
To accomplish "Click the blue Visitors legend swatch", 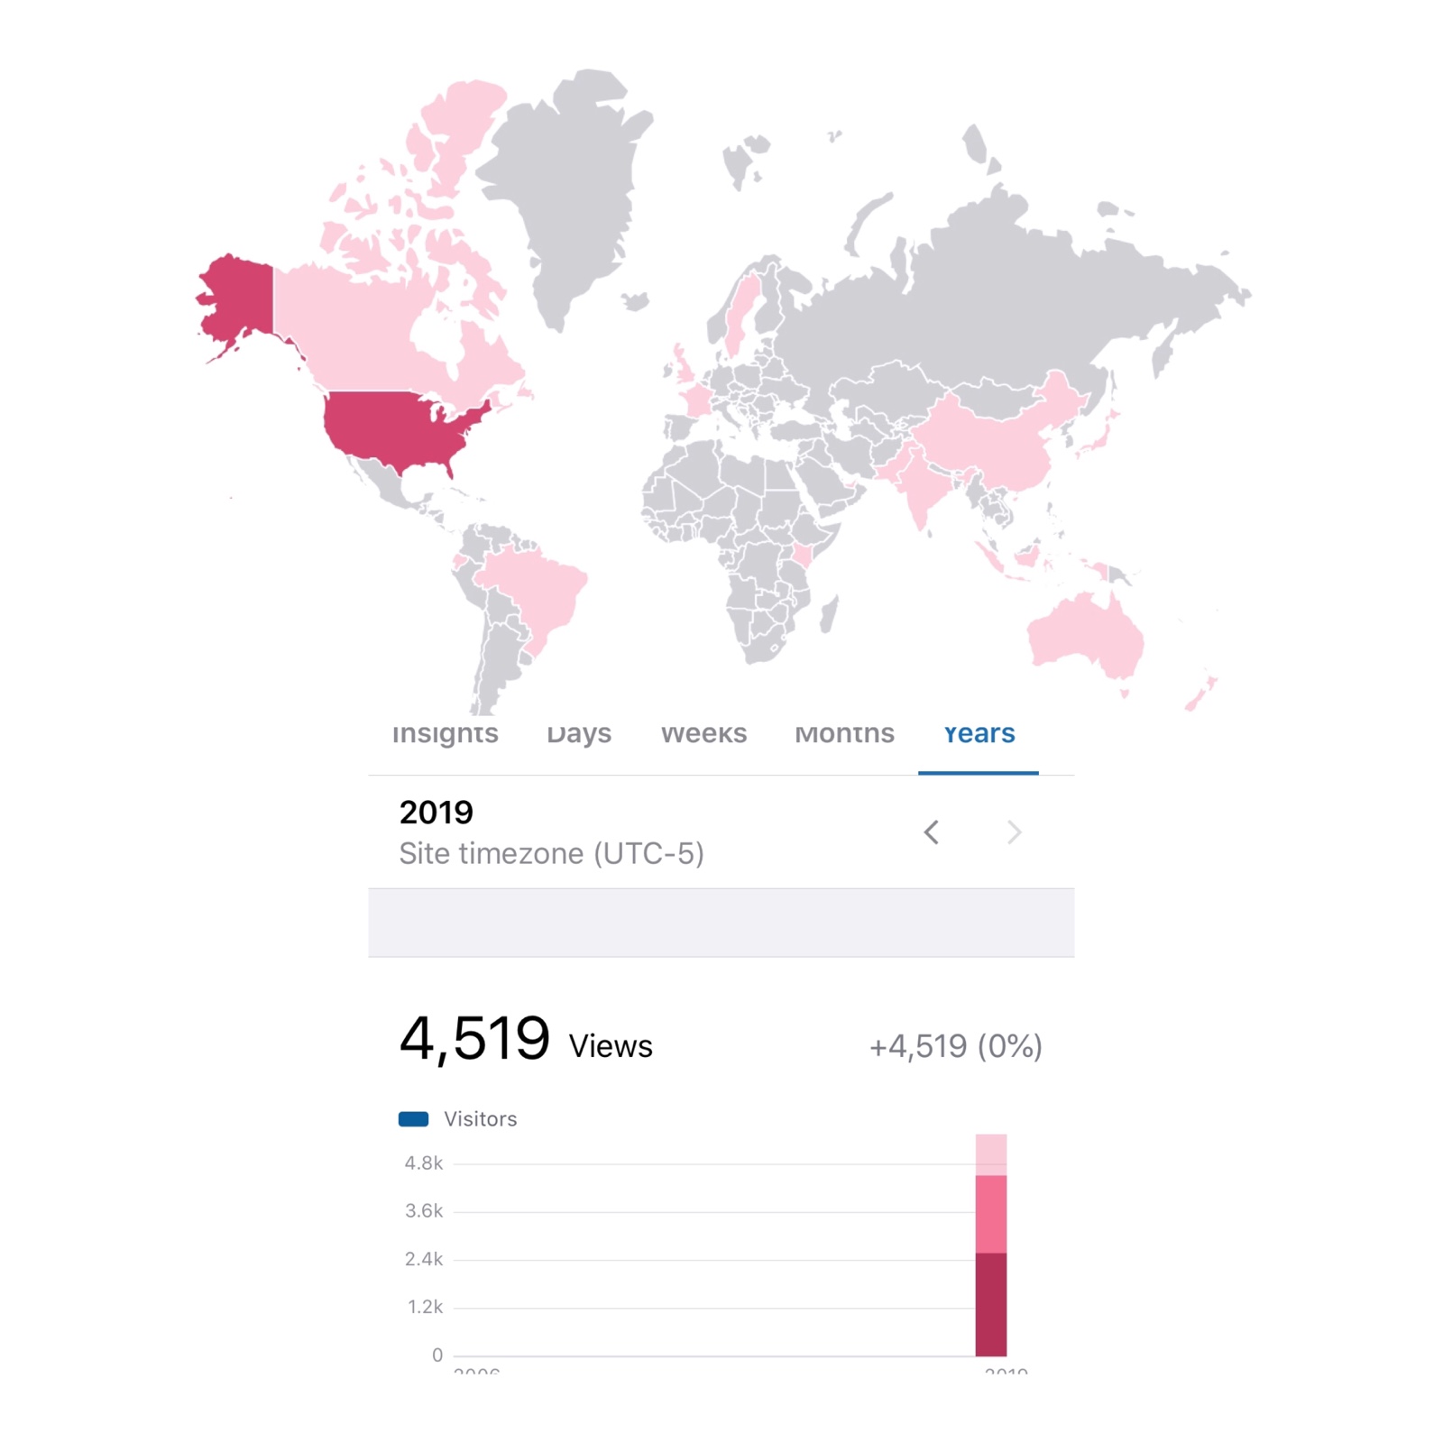I will click(x=413, y=1119).
